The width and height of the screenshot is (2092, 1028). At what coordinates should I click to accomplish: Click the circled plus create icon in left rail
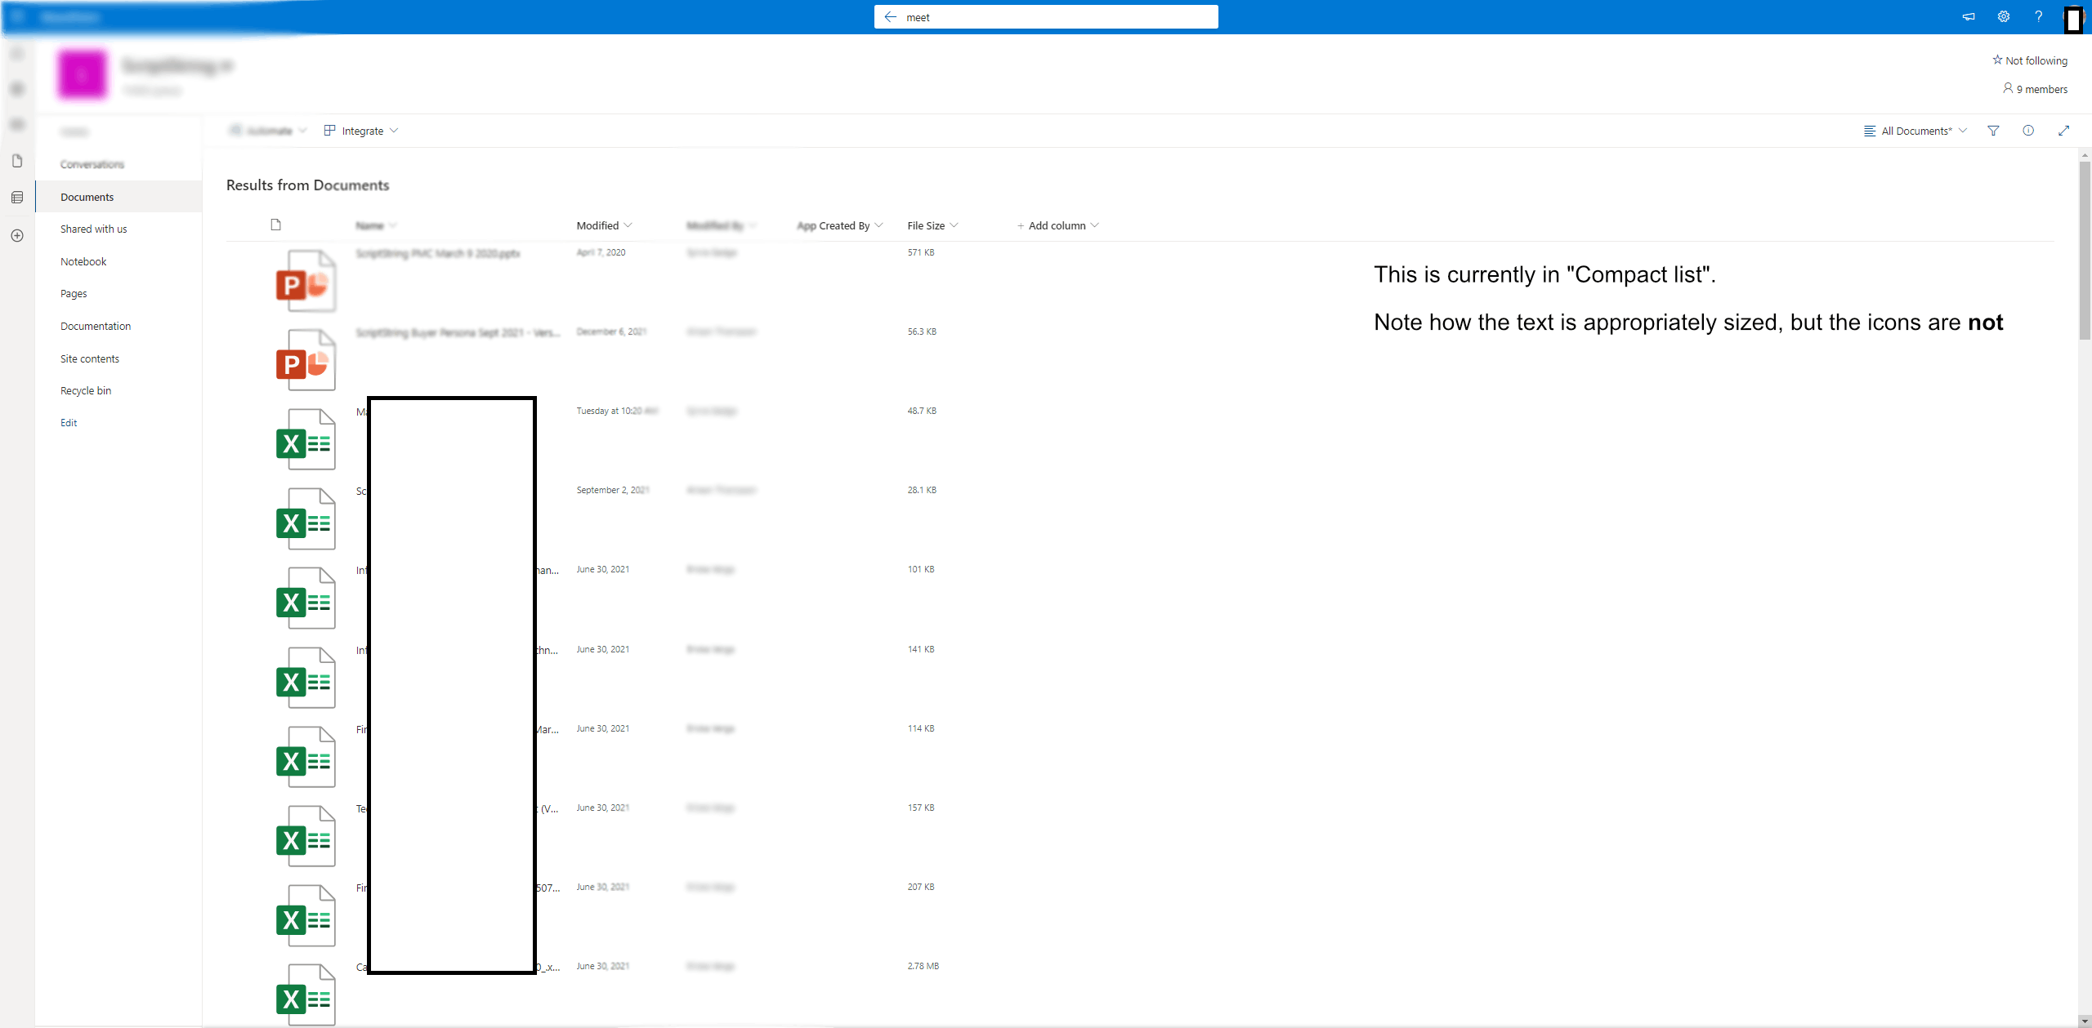pos(17,235)
